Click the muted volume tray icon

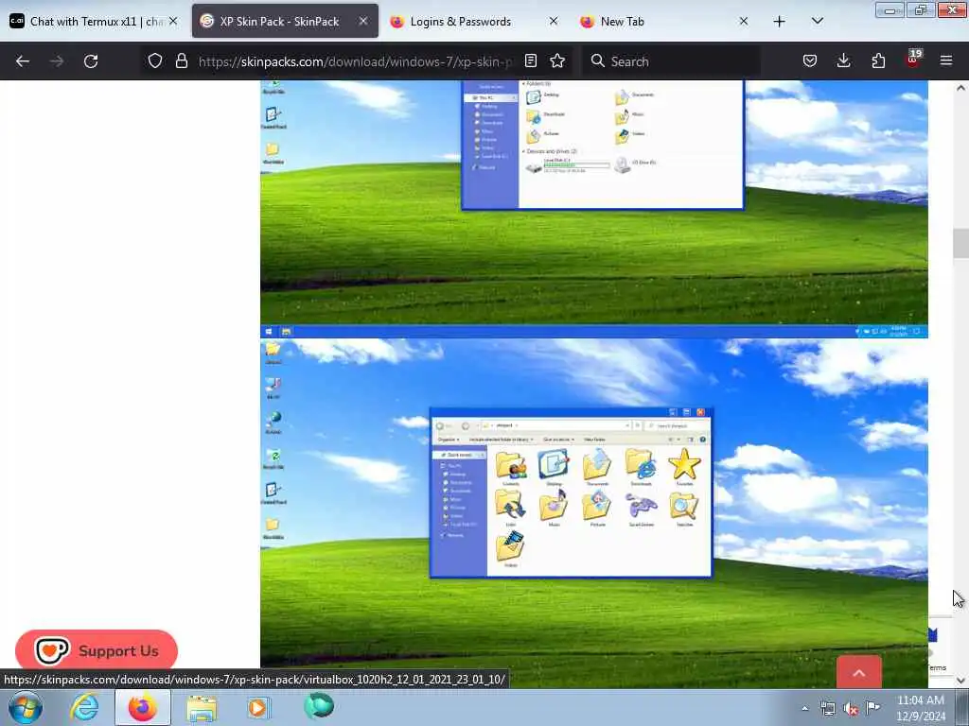tap(851, 709)
